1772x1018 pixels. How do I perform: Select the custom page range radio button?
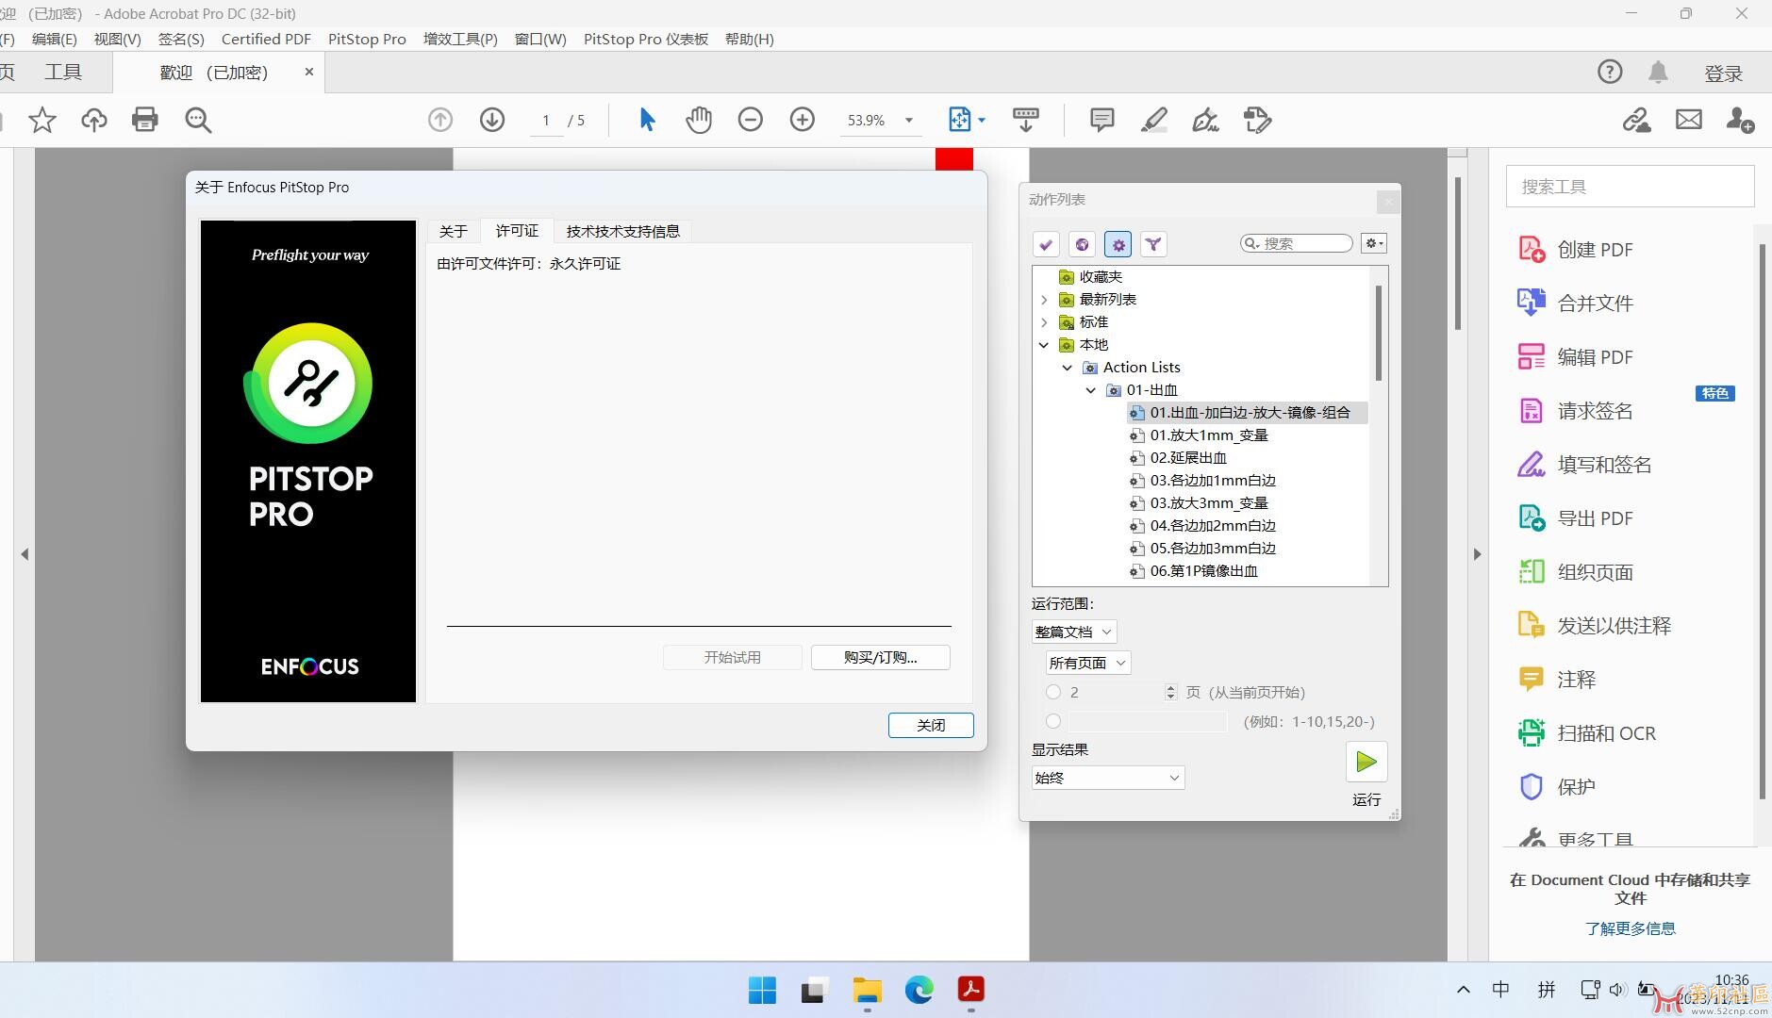(1053, 722)
